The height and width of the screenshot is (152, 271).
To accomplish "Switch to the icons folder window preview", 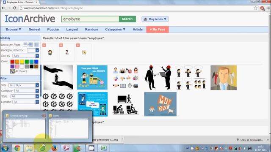I will click(x=69, y=128).
